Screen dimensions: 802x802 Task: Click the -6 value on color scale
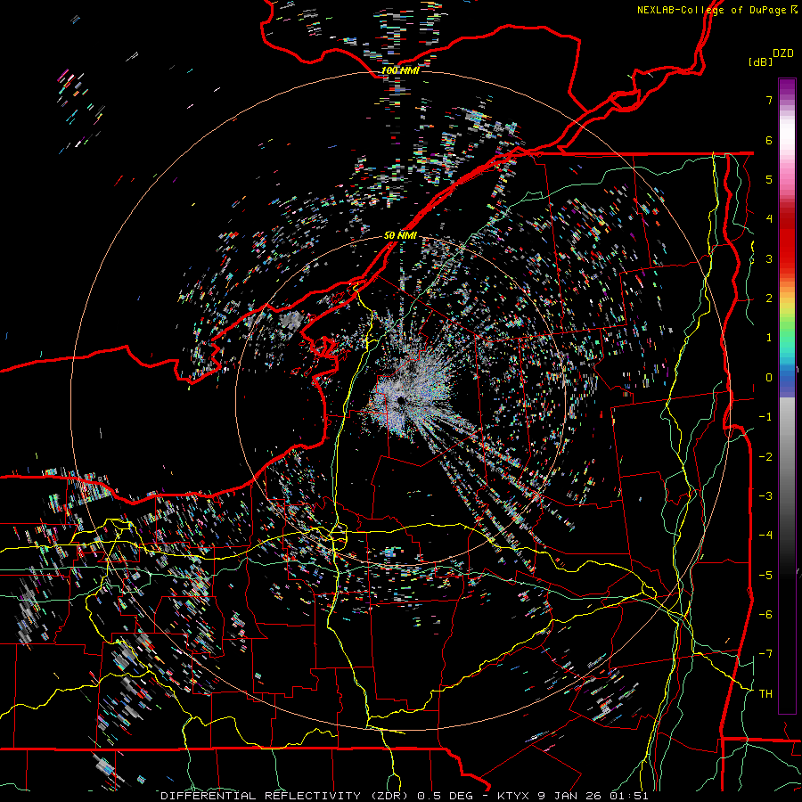(765, 615)
